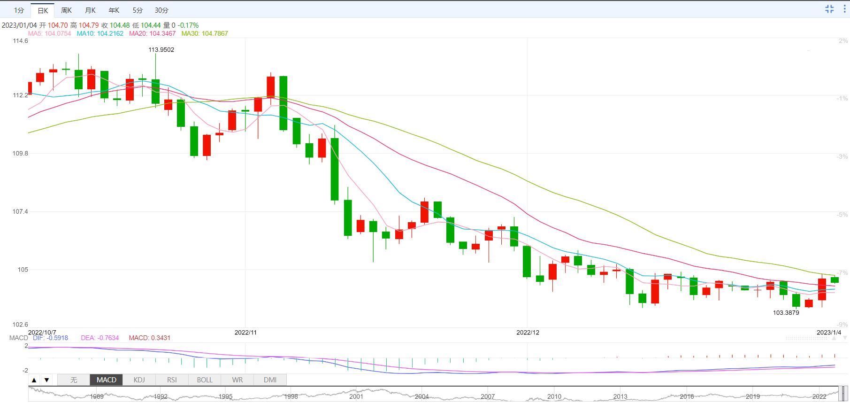850x419 pixels.
Task: Select the 5分 interval tab
Action: (138, 10)
